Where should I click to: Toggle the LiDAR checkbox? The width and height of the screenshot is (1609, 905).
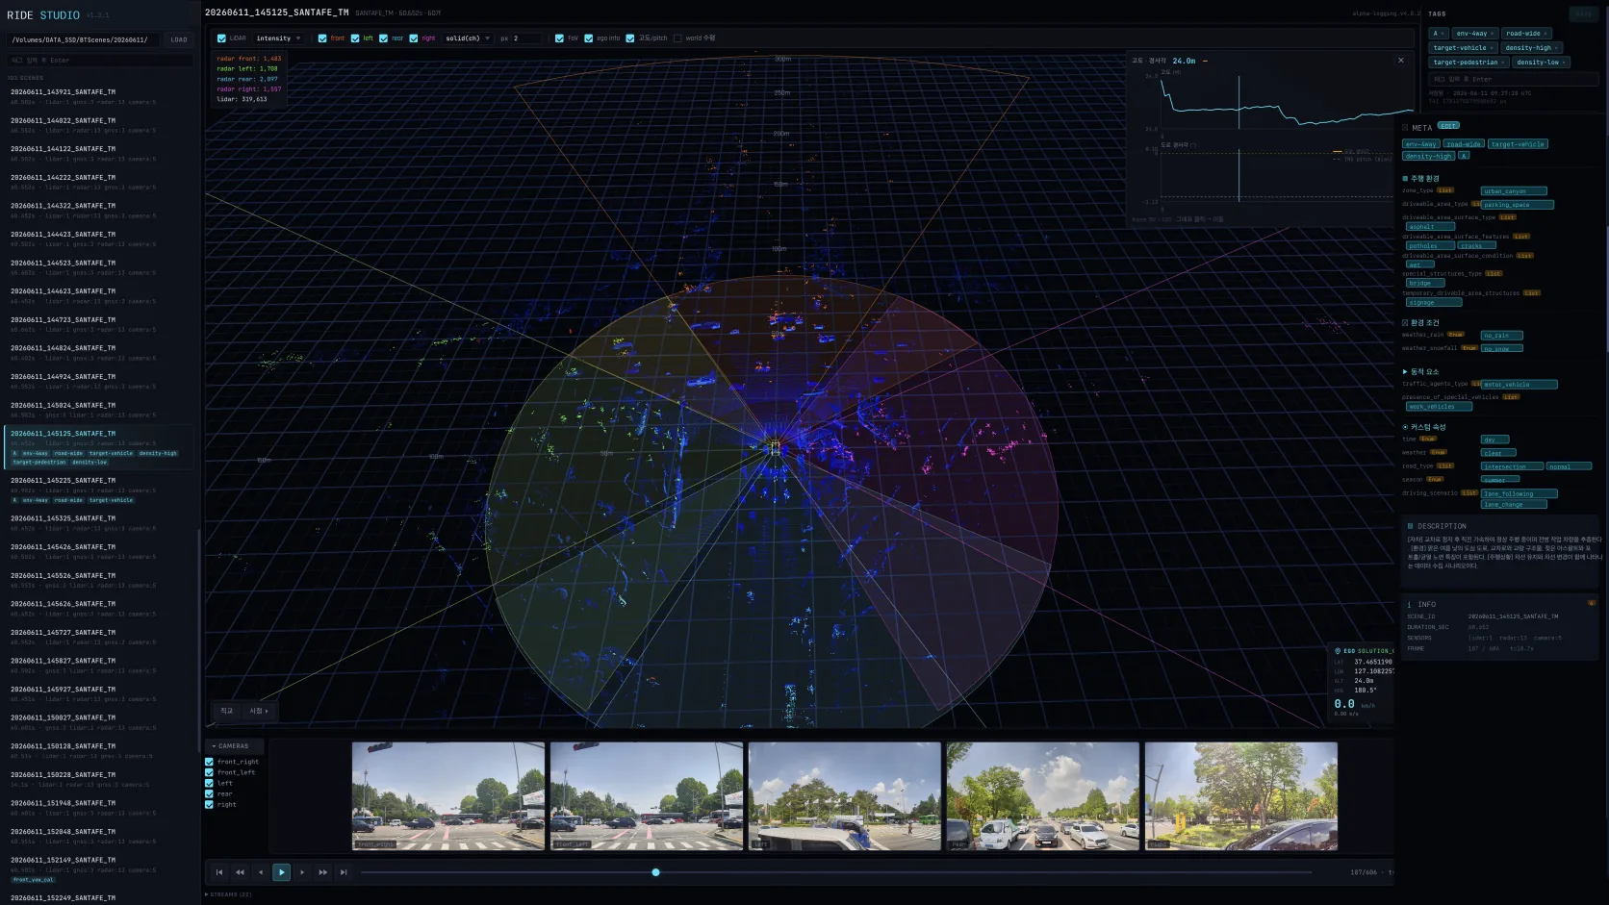(221, 38)
